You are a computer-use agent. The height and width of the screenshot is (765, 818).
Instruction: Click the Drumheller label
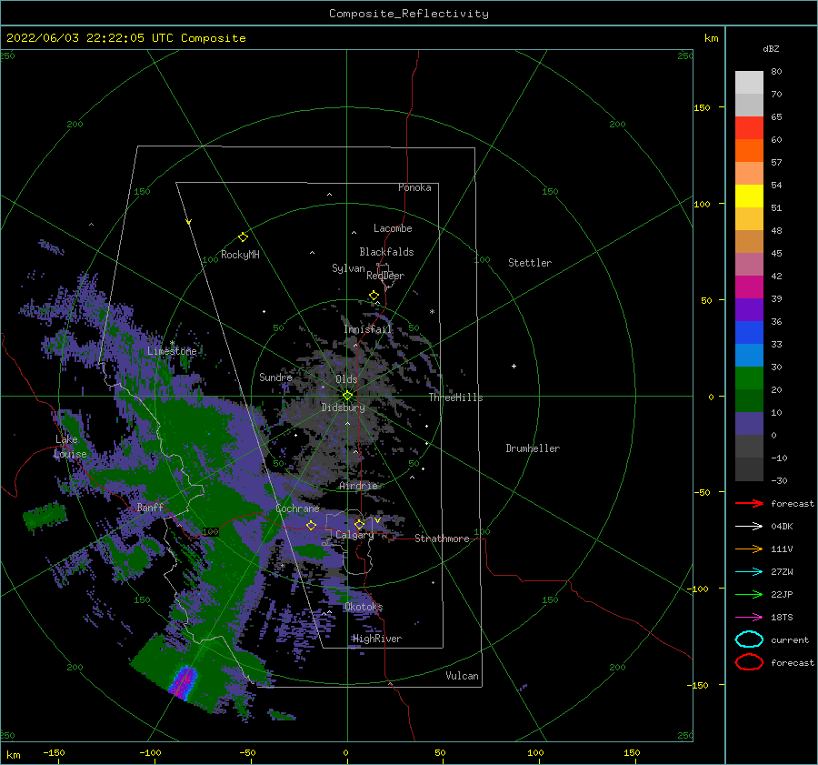coord(533,448)
